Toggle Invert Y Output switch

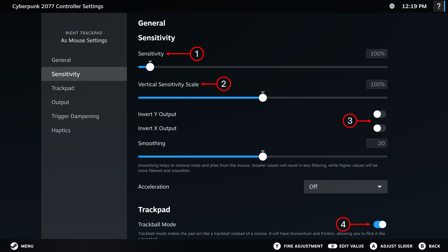380,114
